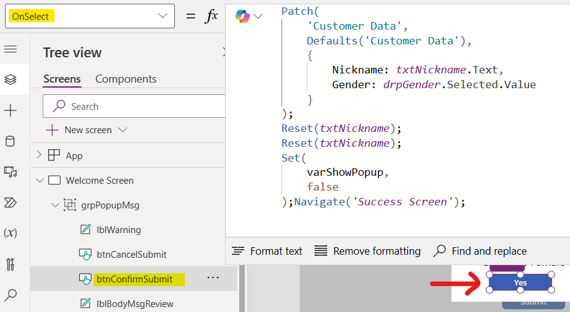Open the hamburger menu in left rail

point(11,49)
